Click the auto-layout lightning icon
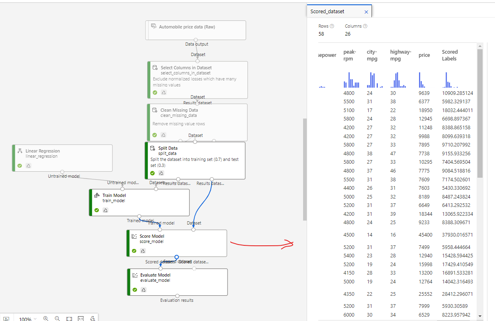Viewport: 495px width, 321px height. [x=92, y=318]
